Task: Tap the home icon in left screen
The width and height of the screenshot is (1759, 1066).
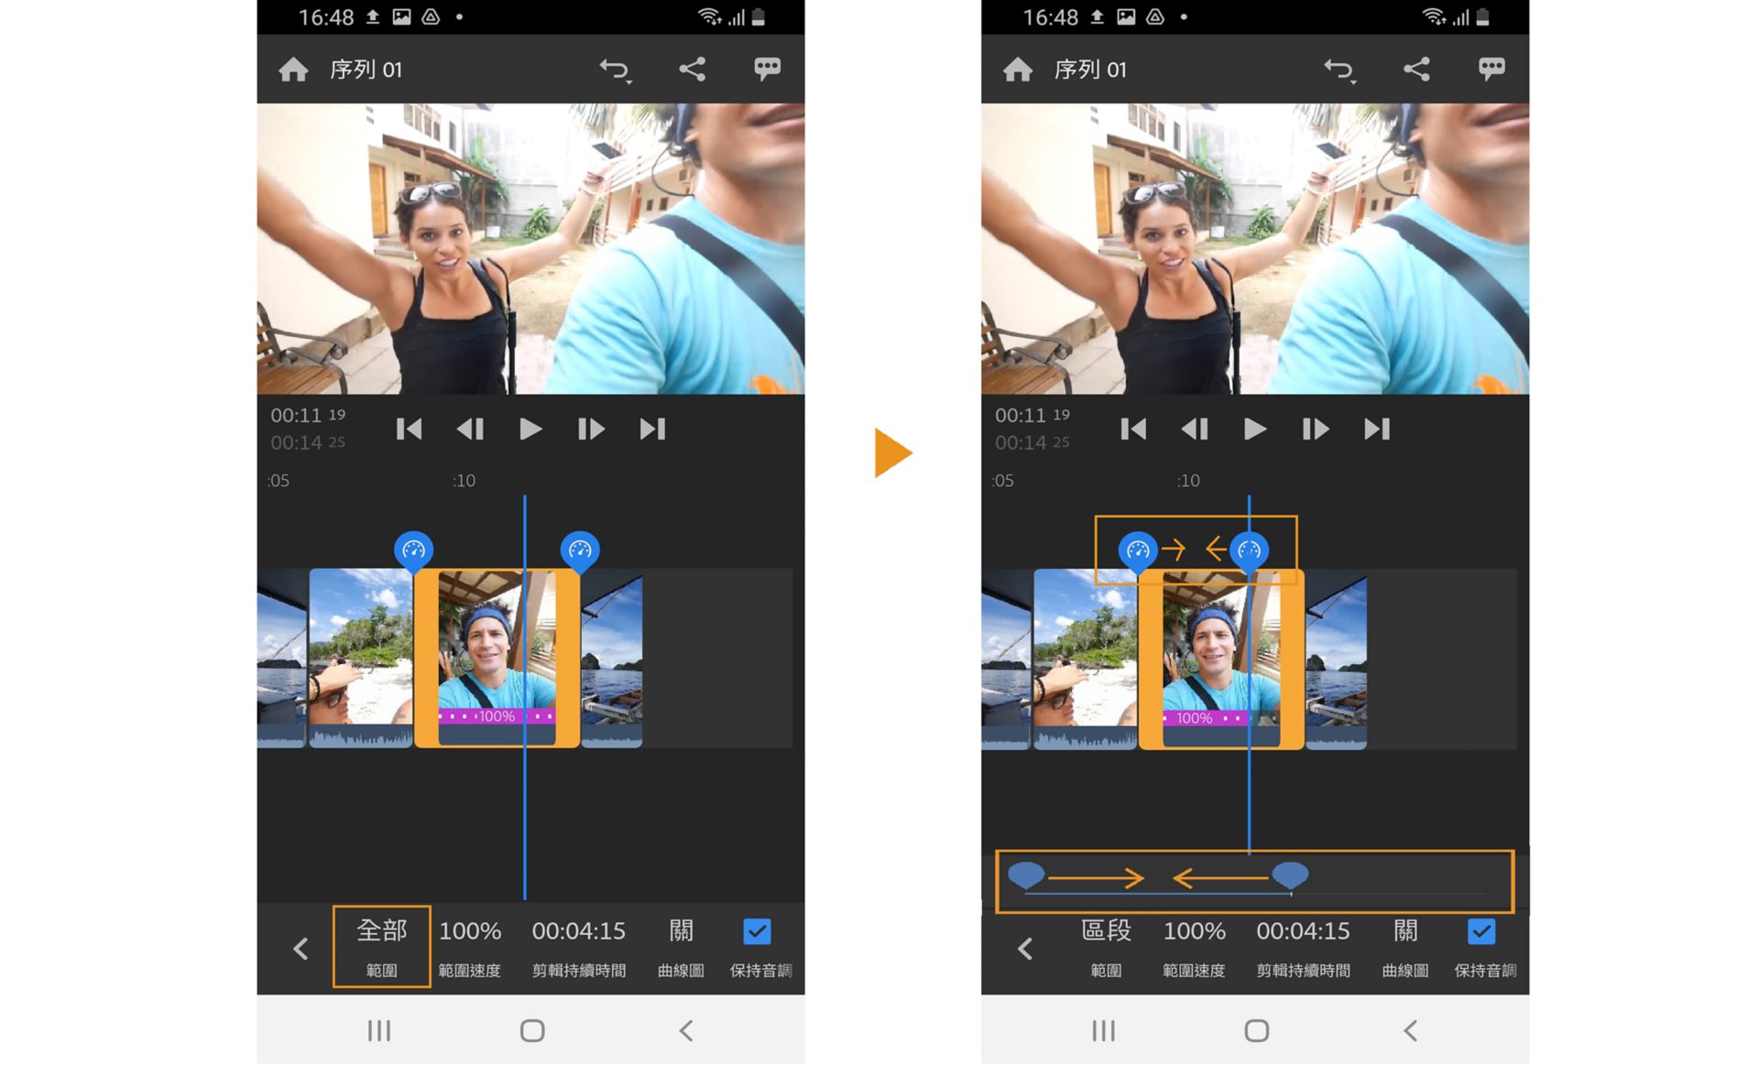Action: [293, 70]
